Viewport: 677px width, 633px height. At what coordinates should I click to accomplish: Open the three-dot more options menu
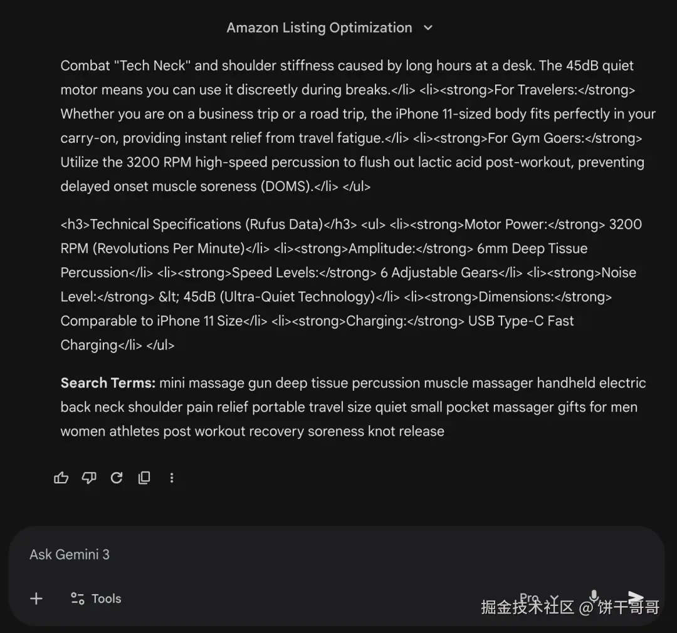tap(172, 478)
